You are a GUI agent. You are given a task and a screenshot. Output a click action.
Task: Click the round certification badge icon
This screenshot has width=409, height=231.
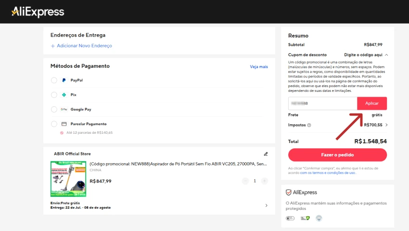click(x=319, y=218)
